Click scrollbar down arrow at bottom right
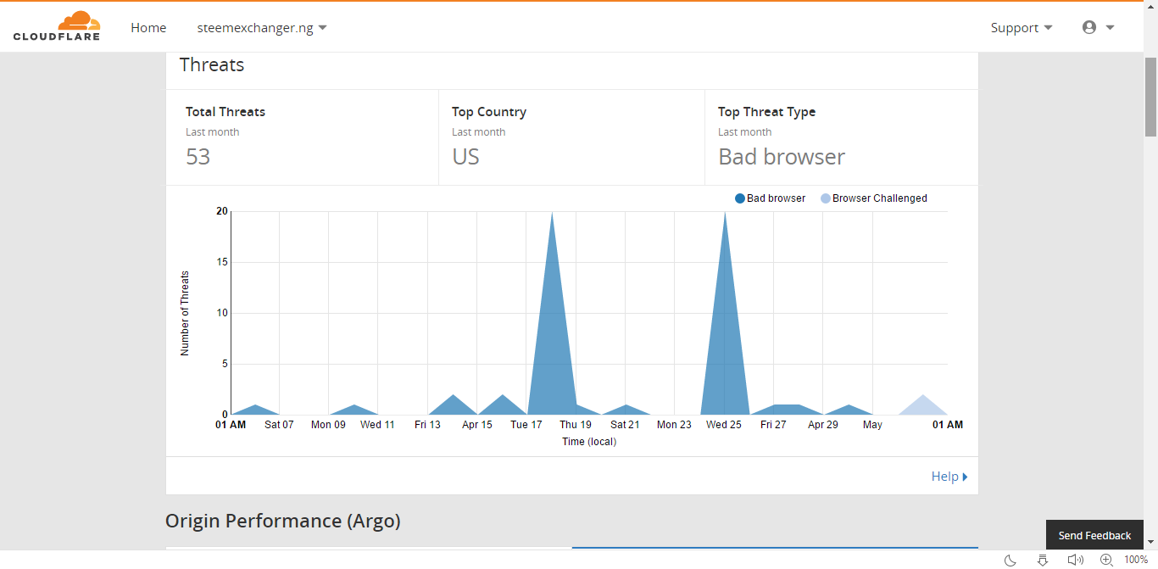This screenshot has height=569, width=1158. 1150,541
